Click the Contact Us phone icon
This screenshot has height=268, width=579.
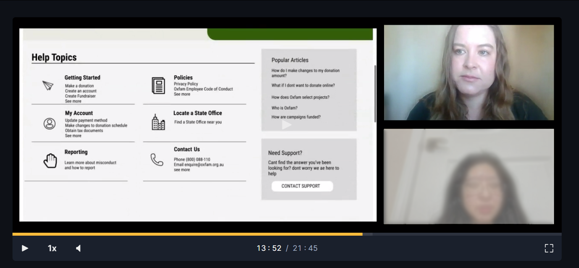157,160
